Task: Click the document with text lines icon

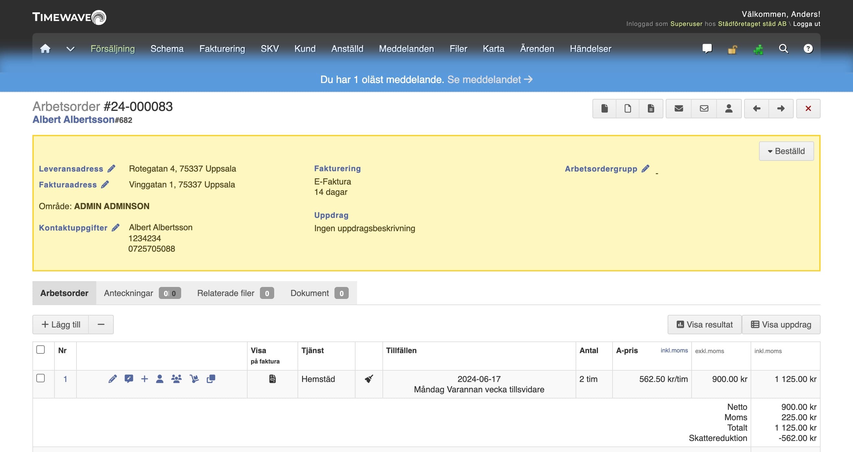Action: [651, 108]
